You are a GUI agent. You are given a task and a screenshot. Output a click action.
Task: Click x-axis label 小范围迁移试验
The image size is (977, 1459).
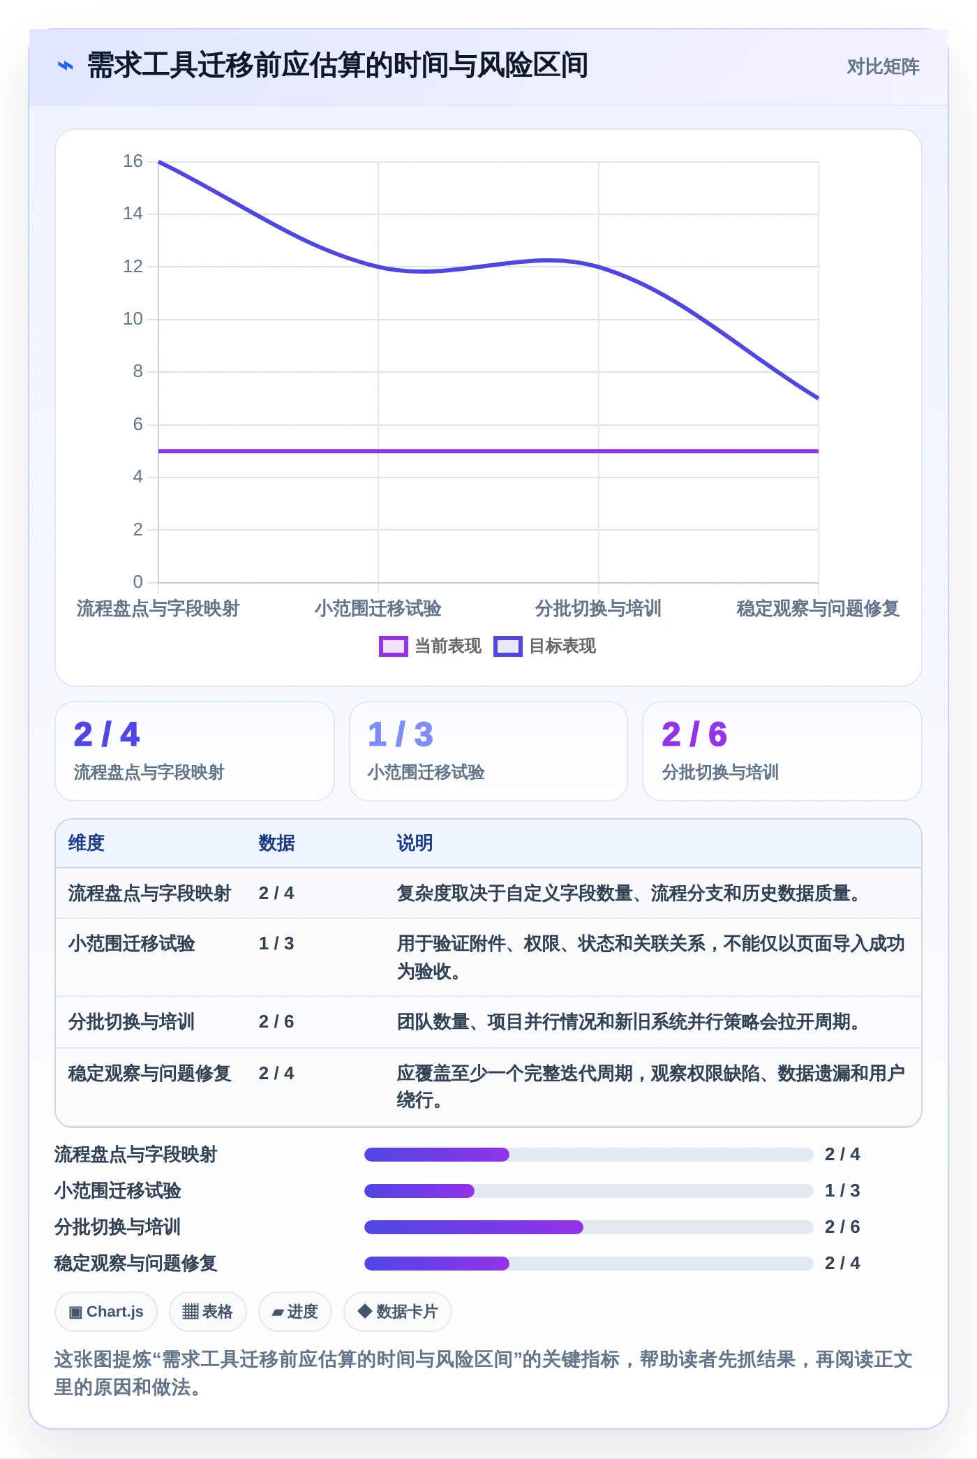click(378, 609)
